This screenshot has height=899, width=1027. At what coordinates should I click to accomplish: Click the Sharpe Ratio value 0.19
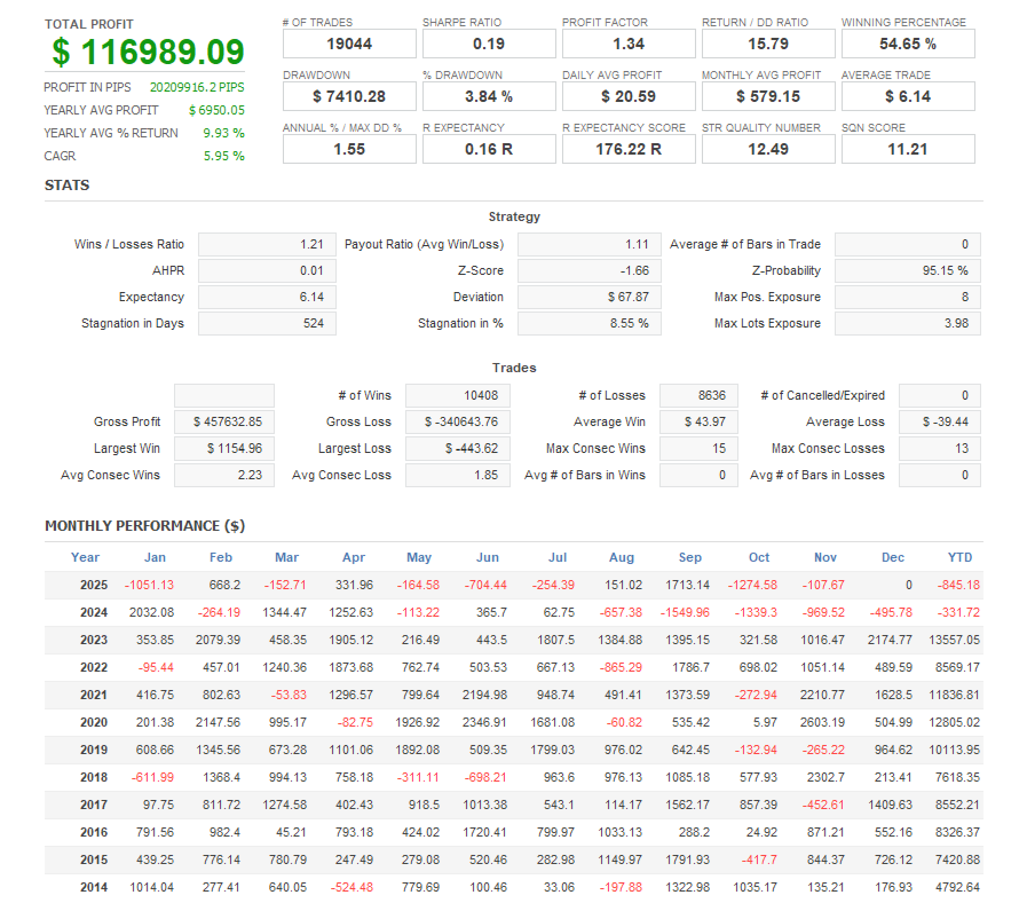click(489, 44)
